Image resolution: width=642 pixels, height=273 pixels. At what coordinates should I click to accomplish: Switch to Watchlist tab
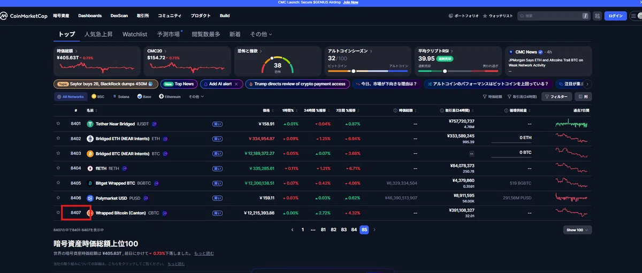click(x=135, y=34)
